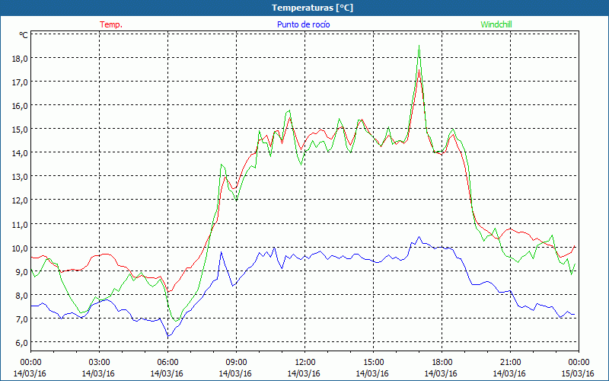This screenshot has height=381, width=609.
Task: Click the blue dew point dip at 06:00
Action: [167, 335]
